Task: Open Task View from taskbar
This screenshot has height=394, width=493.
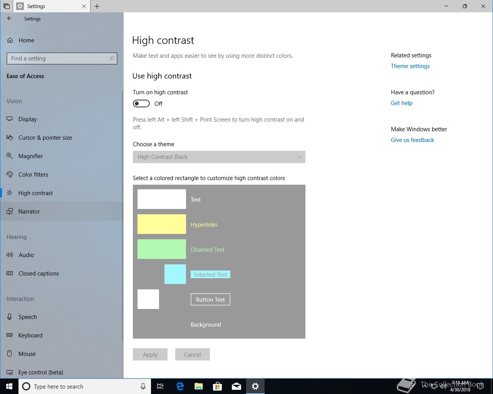Action: pyautogui.click(x=160, y=386)
